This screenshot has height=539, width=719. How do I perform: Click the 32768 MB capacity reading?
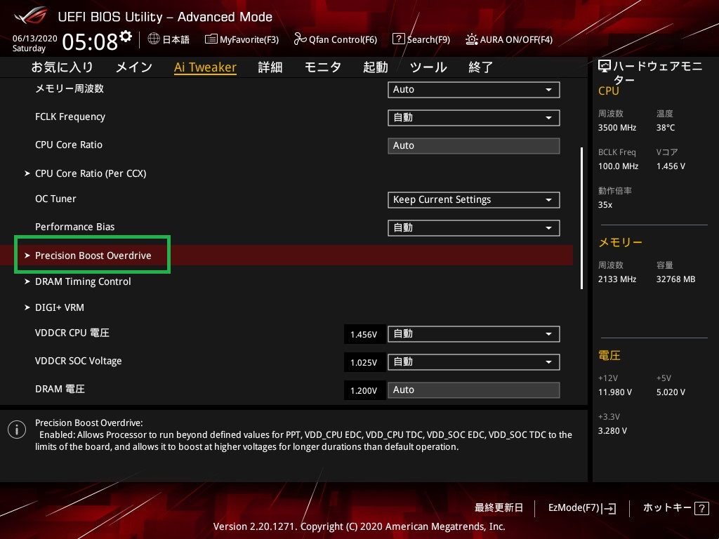click(x=676, y=279)
